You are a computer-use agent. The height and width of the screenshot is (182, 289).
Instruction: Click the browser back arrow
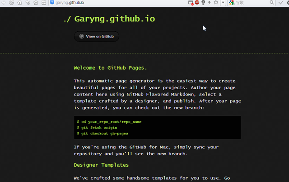tap(4, 2)
